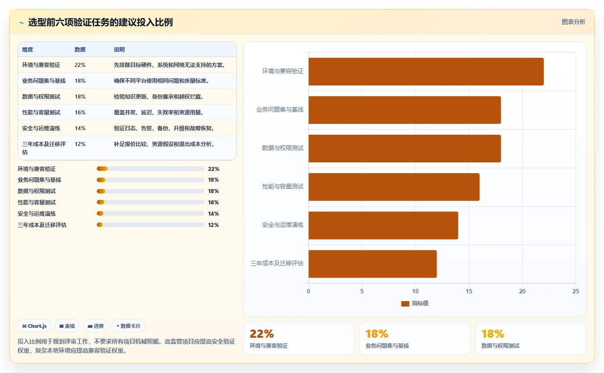
Task: Click description '验证日志、告警、备份、升级和故障恢复。'
Action: tap(164, 128)
